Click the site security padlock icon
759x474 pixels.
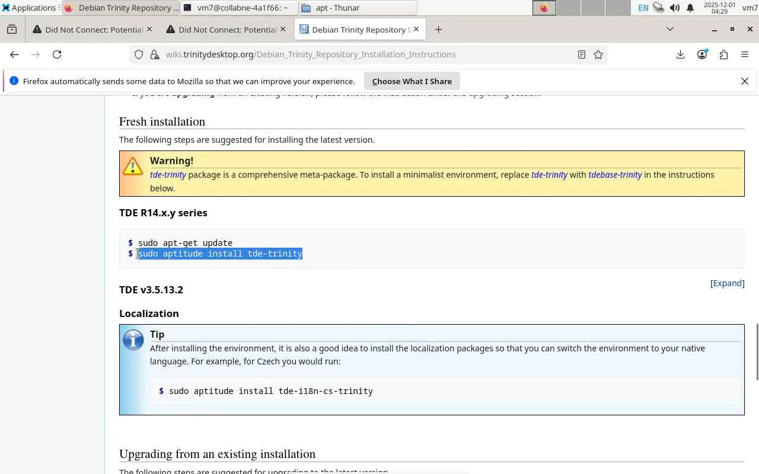[x=155, y=55]
